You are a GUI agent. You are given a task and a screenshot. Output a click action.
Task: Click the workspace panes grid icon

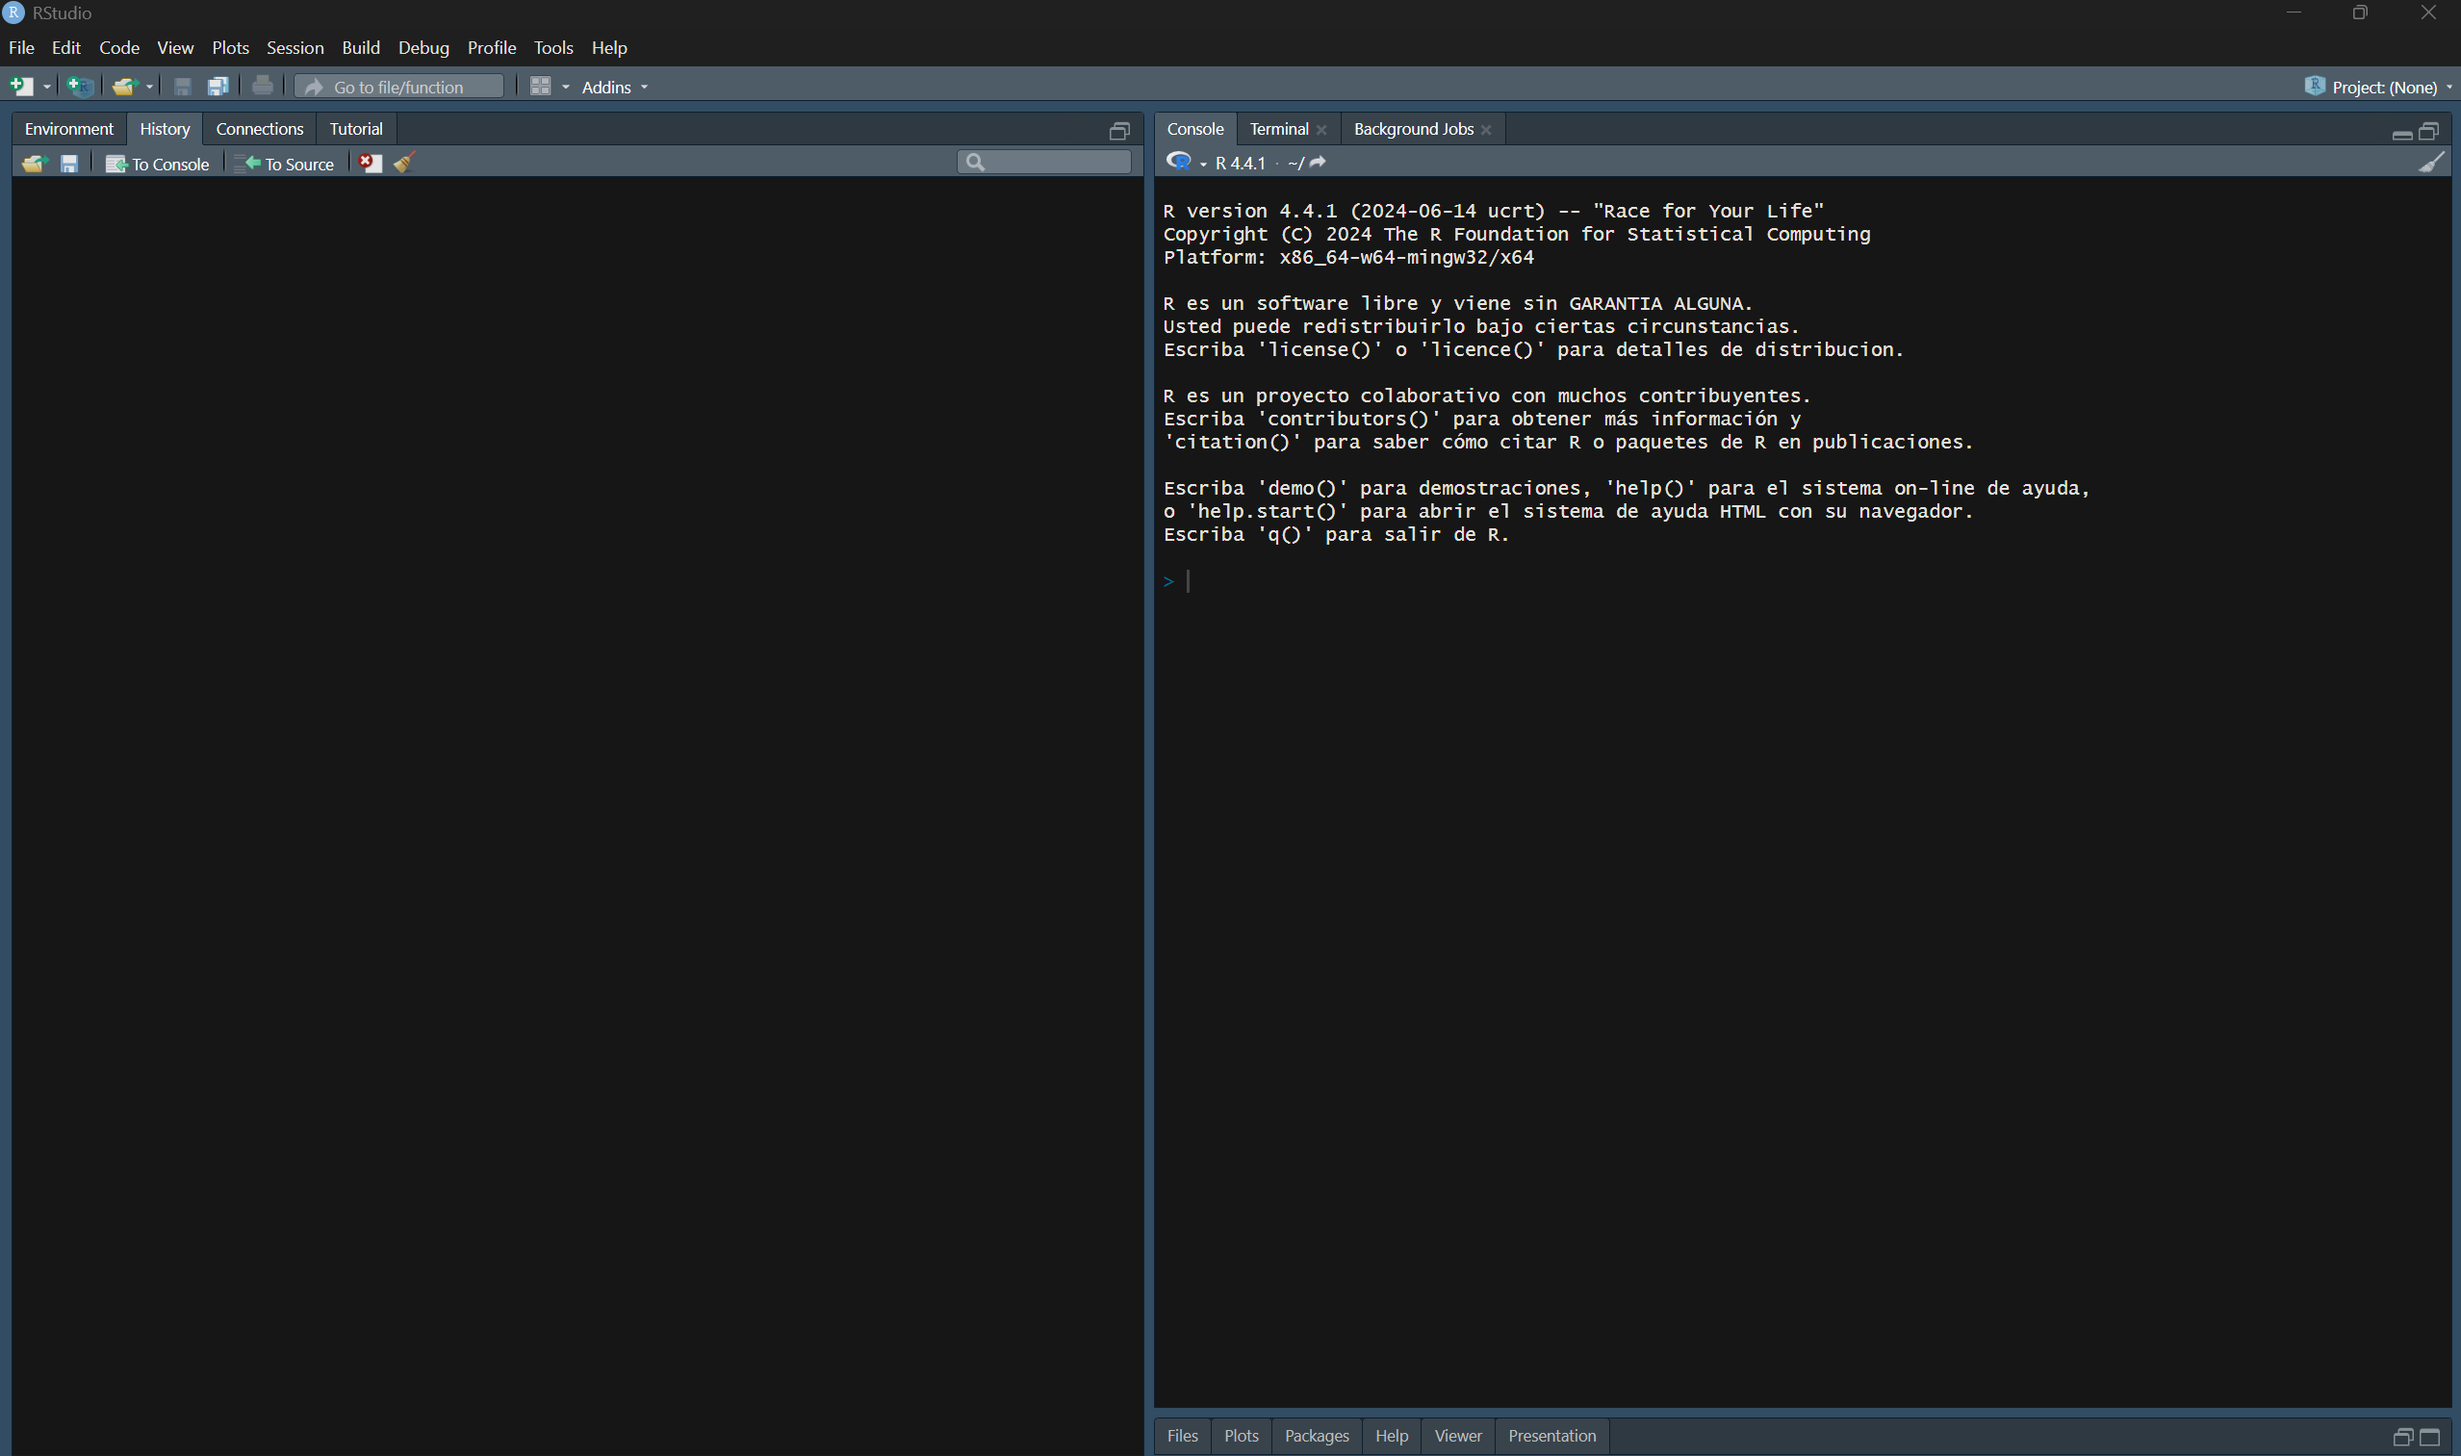541,87
